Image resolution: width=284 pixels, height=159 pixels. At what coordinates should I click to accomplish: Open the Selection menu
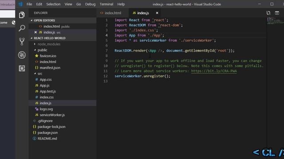click(53, 4)
